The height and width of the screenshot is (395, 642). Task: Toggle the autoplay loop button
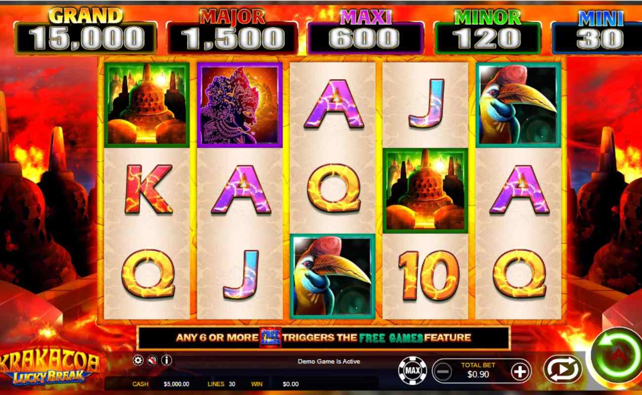pyautogui.click(x=563, y=370)
